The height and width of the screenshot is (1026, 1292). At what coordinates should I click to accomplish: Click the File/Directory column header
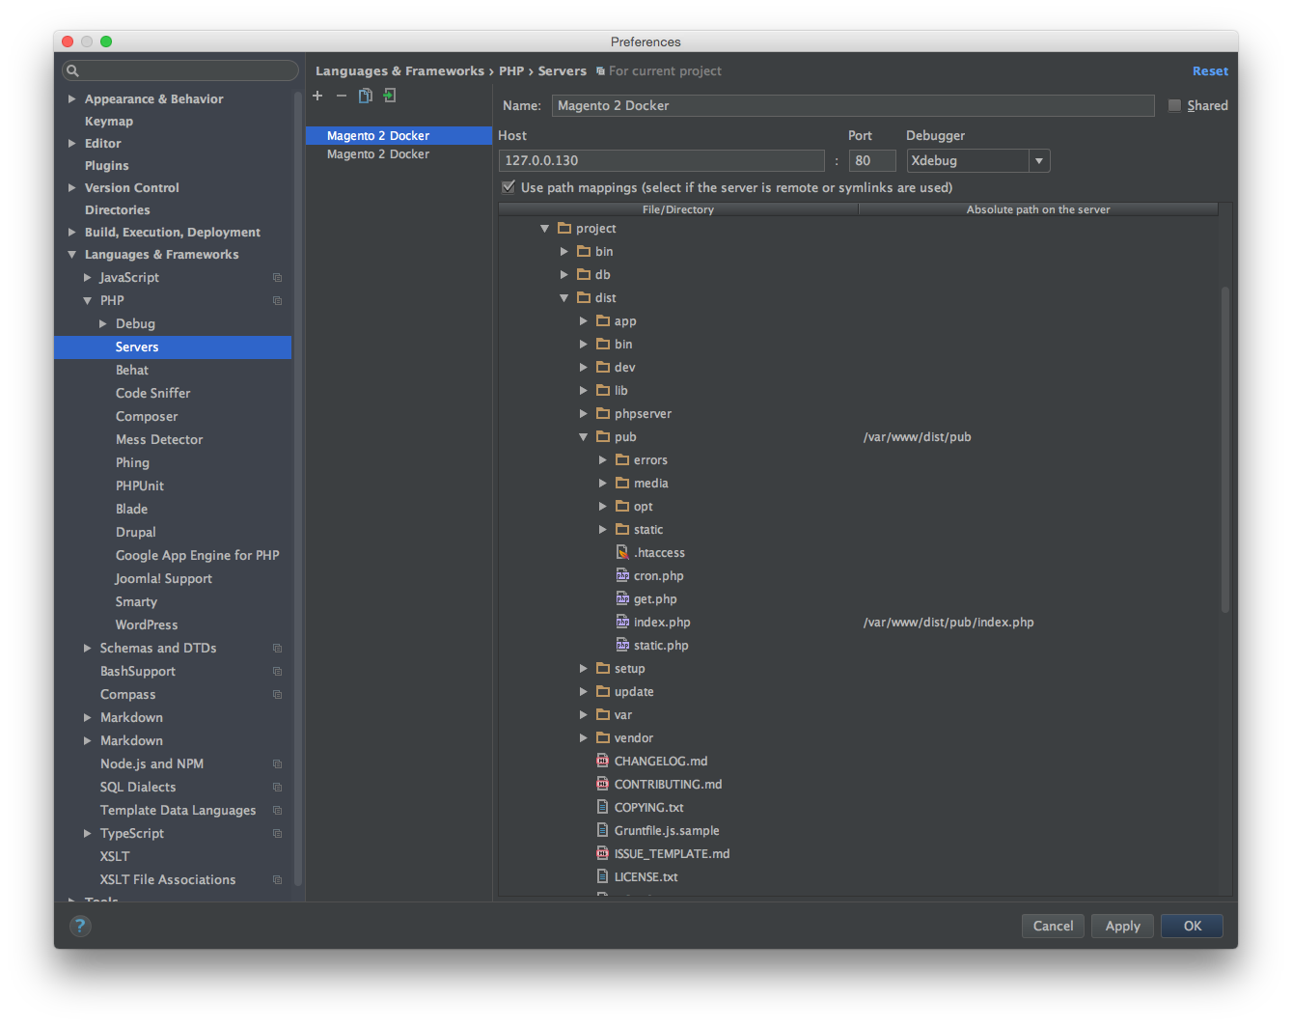point(678,209)
